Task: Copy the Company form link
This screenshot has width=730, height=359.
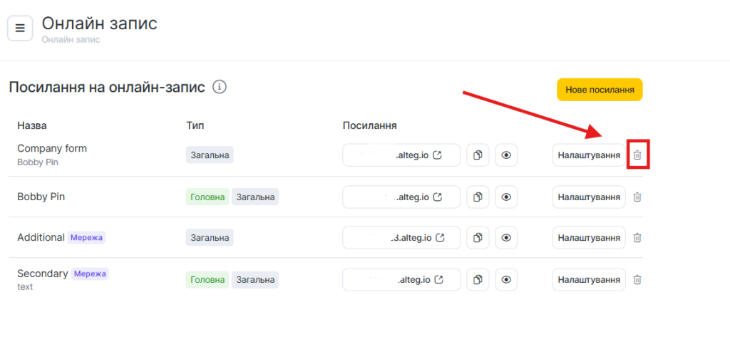Action: click(x=478, y=155)
